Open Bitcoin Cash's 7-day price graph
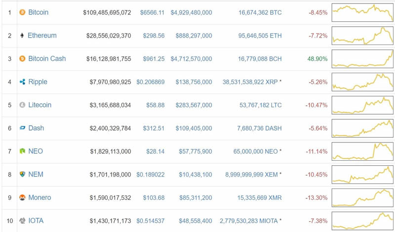395x232 pixels. (362, 59)
